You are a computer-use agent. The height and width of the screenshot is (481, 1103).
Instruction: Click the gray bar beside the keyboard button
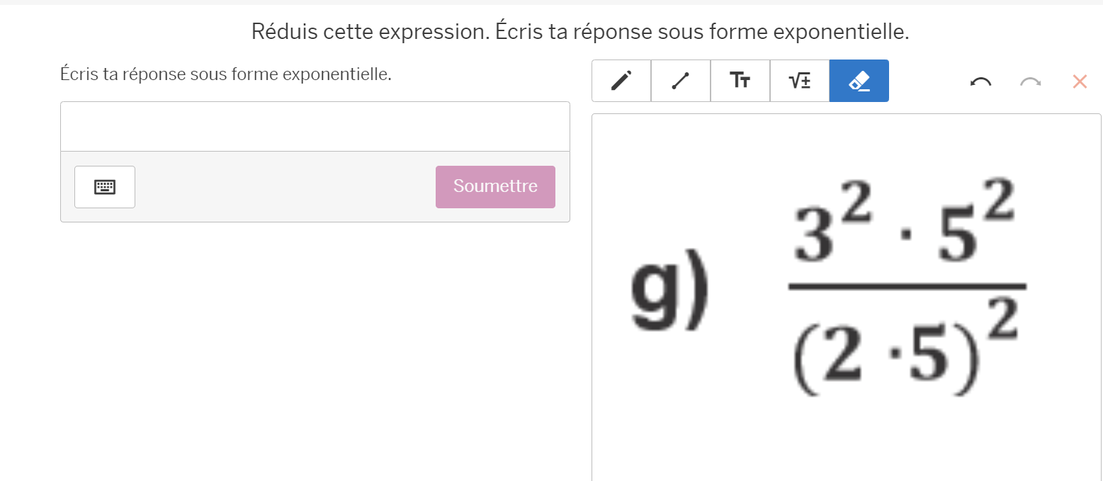pyautogui.click(x=283, y=187)
